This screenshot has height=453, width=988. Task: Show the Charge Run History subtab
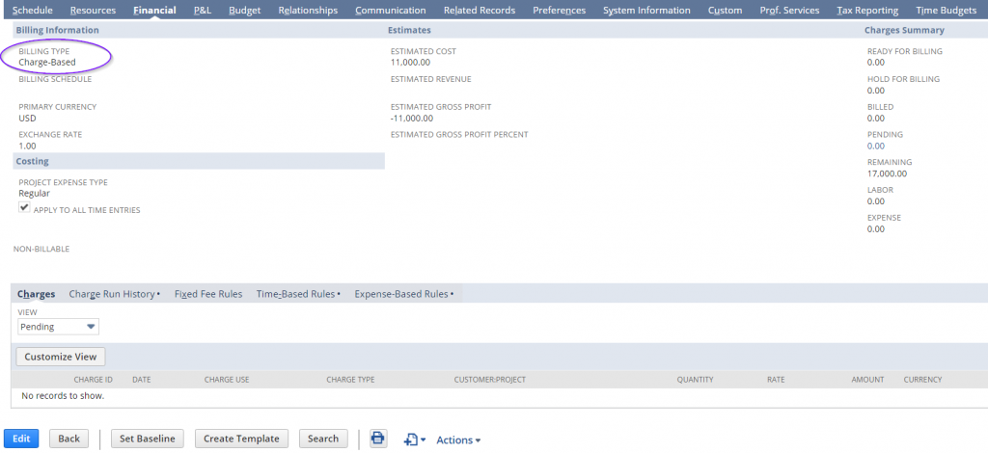[x=112, y=294]
